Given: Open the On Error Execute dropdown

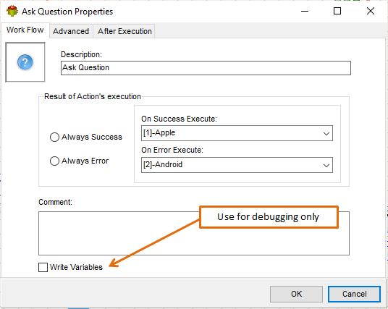Looking at the screenshot, I should click(x=237, y=165).
